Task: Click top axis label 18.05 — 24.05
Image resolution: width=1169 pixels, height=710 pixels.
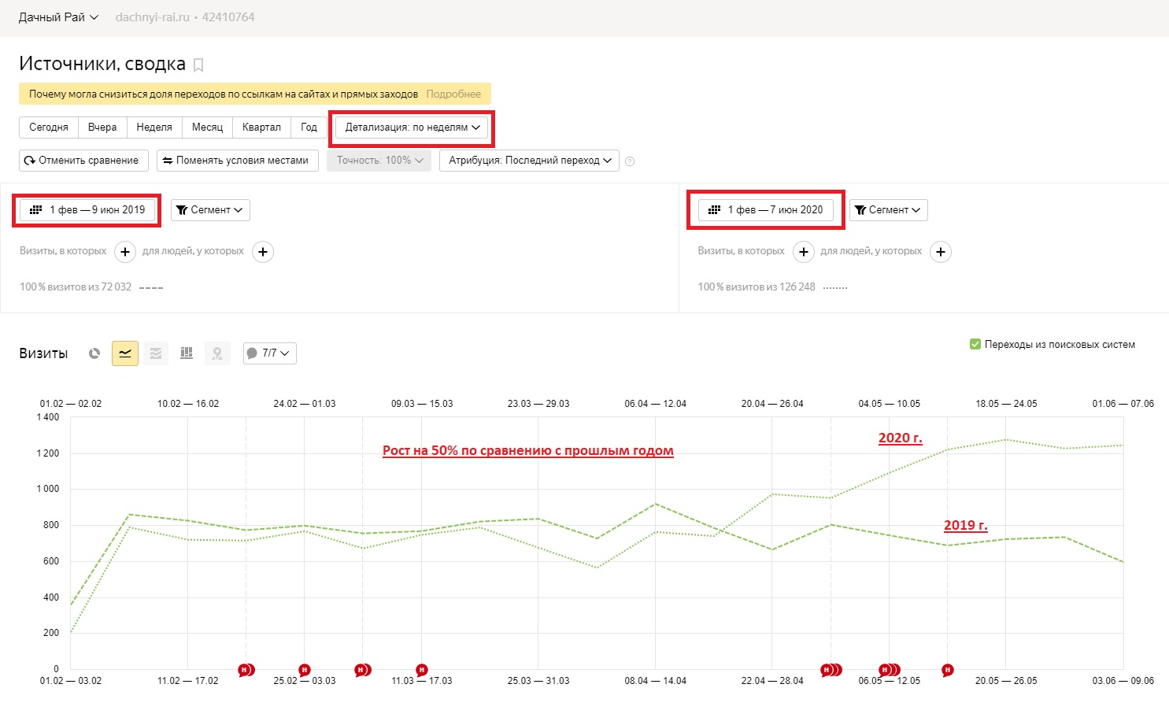Action: pyautogui.click(x=1006, y=404)
